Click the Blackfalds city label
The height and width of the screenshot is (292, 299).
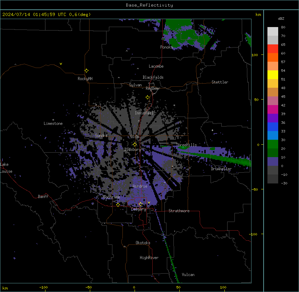[x=153, y=77]
